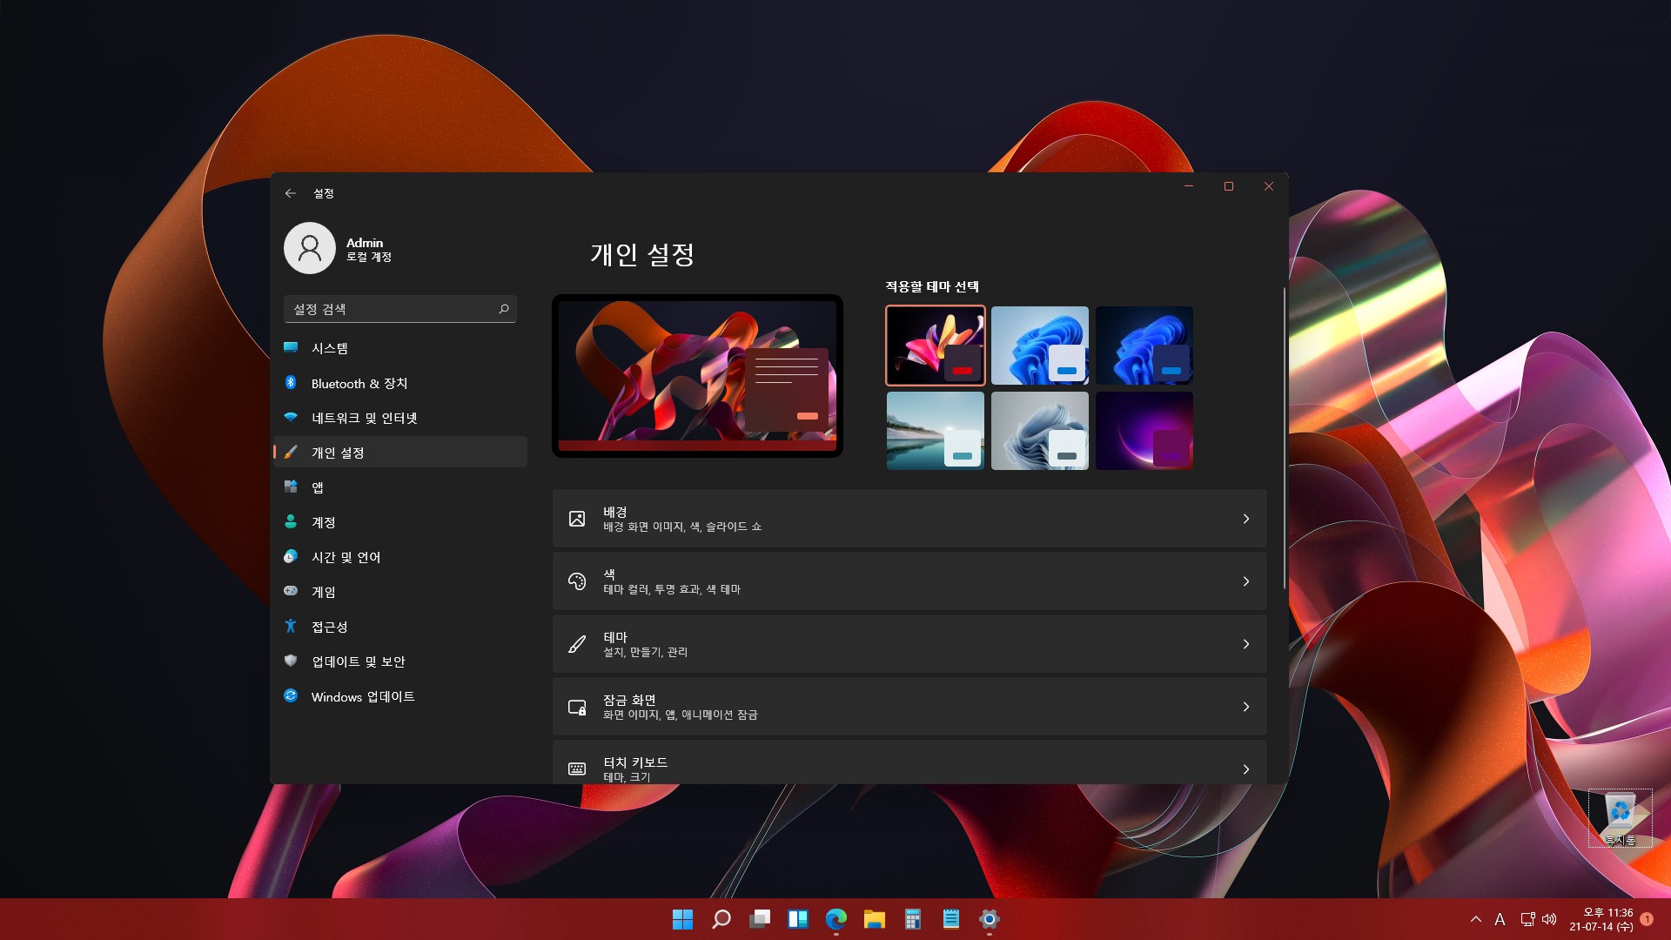Click the Windows 업데이트 sync icon
The width and height of the screenshot is (1671, 940).
[x=291, y=695]
